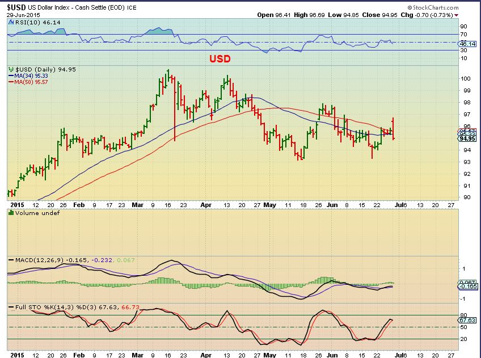Click the MACD(12,26,9) -0.165 label

click(x=51, y=260)
